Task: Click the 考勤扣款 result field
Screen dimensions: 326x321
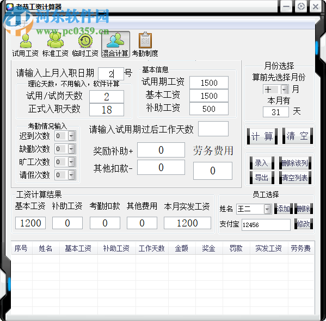Action: 105,223
